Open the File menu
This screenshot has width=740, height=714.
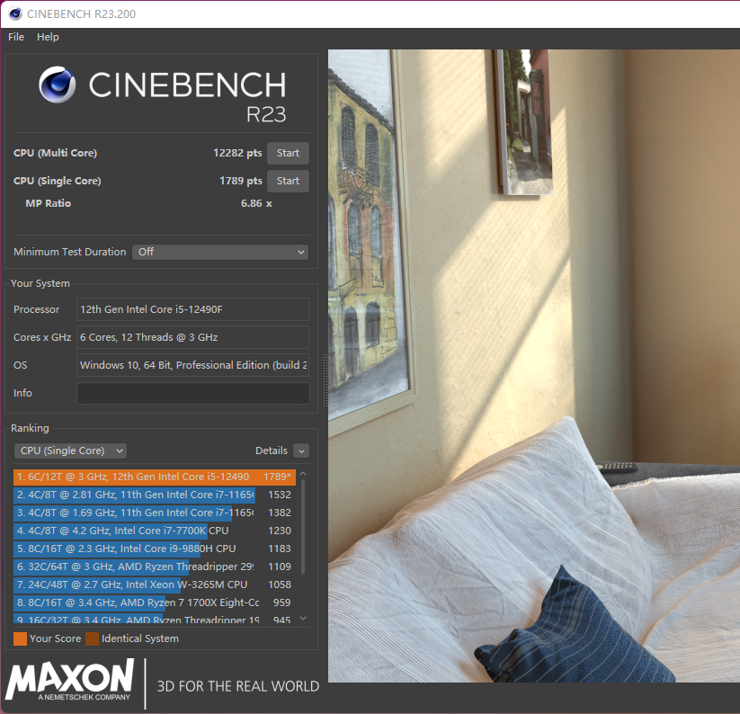pos(16,37)
